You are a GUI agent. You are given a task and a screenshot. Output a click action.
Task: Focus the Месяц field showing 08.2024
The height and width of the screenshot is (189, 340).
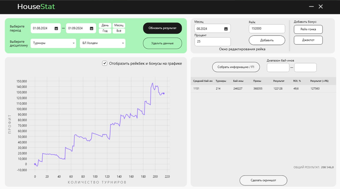[213, 29]
